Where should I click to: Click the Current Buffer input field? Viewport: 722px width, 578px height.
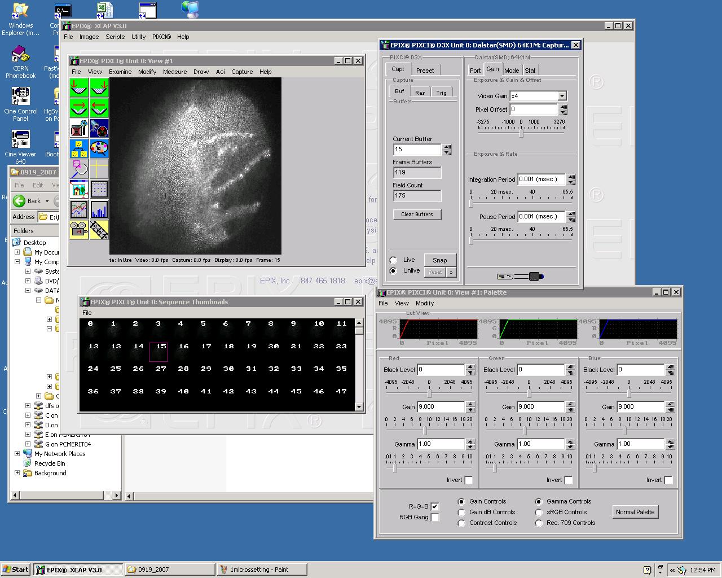point(417,150)
